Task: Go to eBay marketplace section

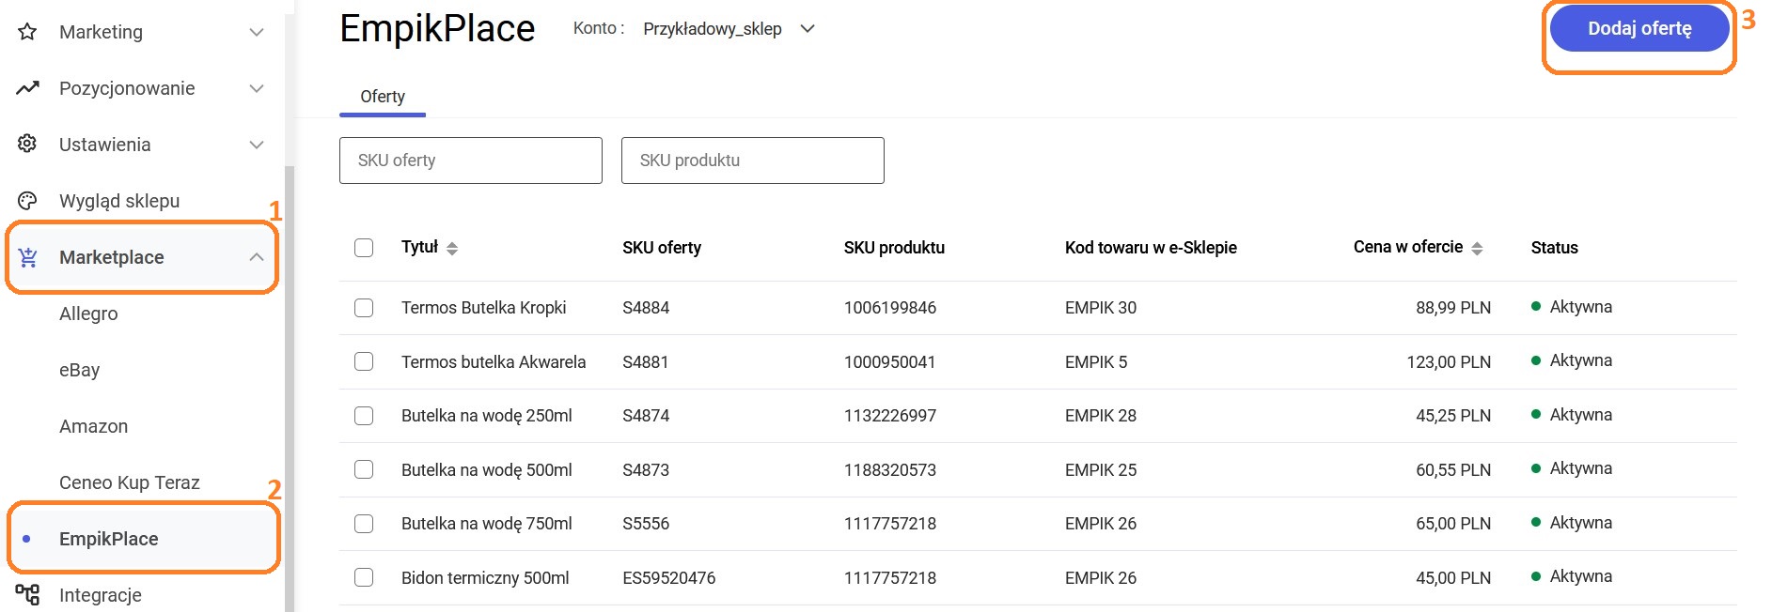Action: click(x=79, y=370)
